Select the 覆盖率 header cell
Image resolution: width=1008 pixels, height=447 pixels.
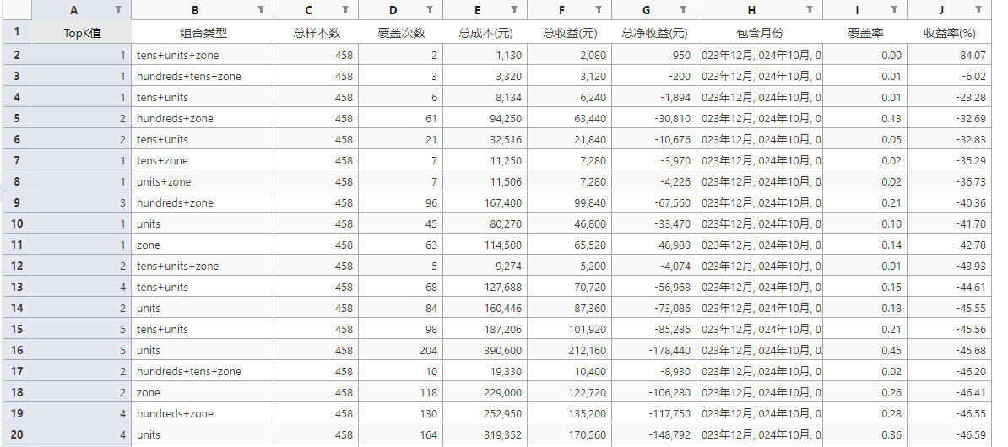point(865,33)
